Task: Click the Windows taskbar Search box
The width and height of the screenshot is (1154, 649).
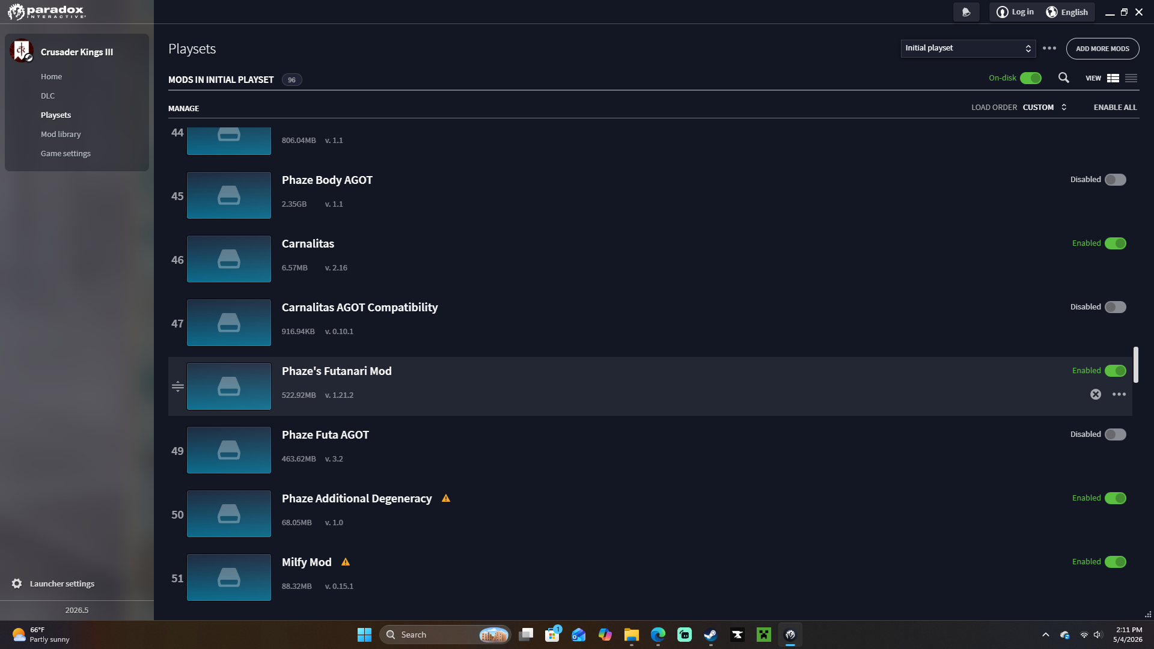Action: [x=445, y=635]
